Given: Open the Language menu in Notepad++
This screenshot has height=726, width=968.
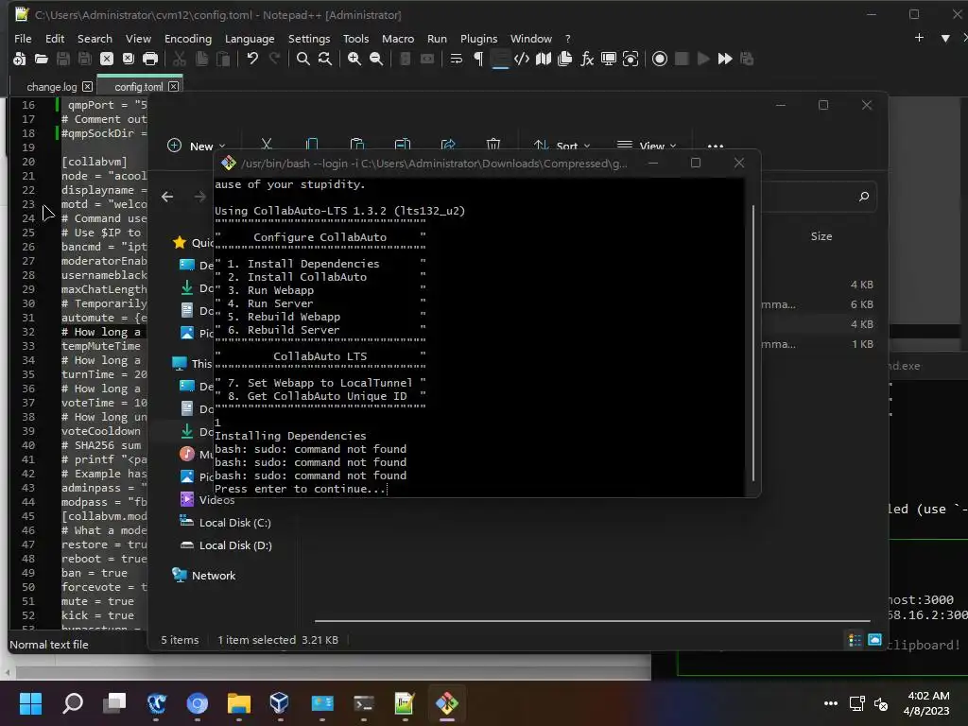Looking at the screenshot, I should point(250,38).
